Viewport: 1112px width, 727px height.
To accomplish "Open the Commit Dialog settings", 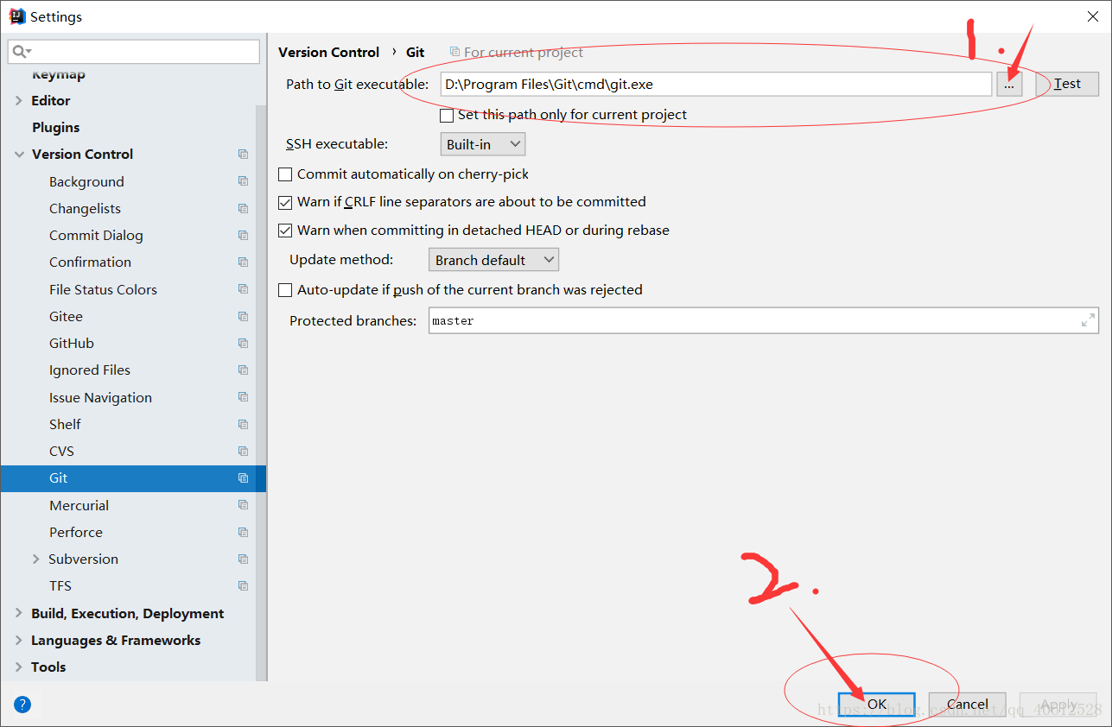I will click(x=96, y=235).
